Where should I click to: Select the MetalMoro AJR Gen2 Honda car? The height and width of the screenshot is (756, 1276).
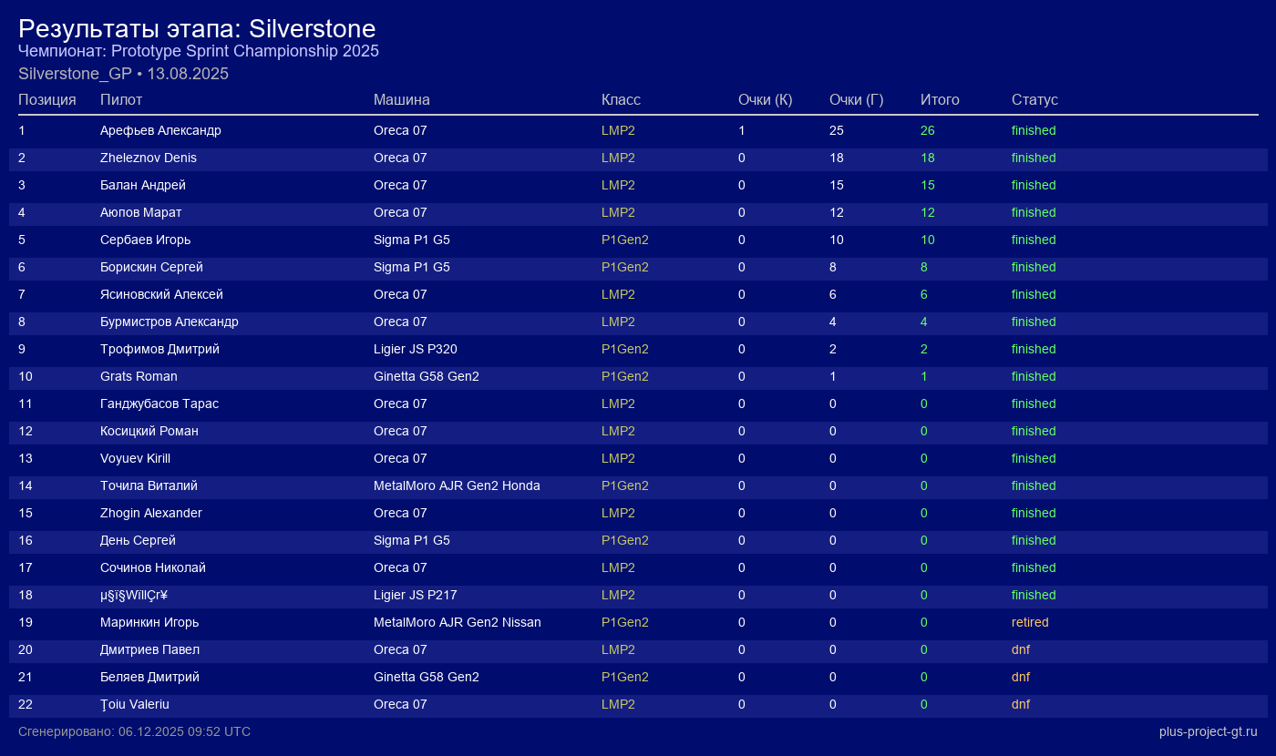[x=457, y=485]
